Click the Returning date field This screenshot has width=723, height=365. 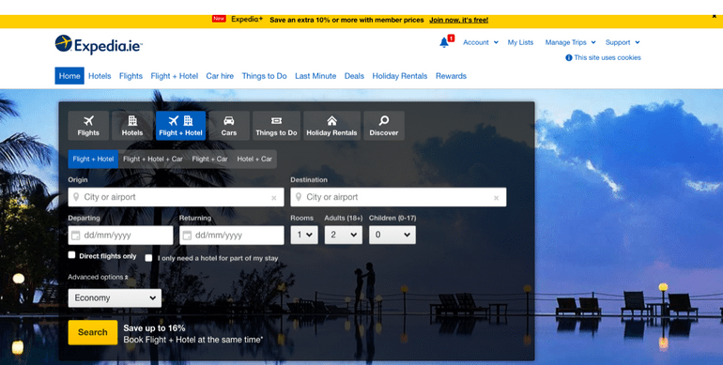coord(232,235)
